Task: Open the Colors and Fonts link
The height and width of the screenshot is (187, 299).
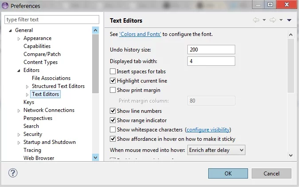Action: click(140, 34)
